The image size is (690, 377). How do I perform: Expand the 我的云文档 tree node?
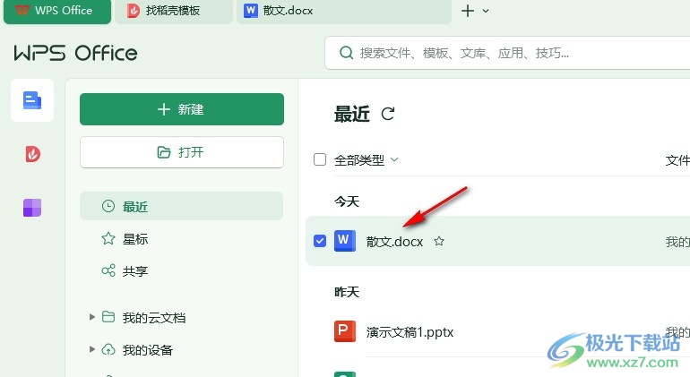(91, 317)
